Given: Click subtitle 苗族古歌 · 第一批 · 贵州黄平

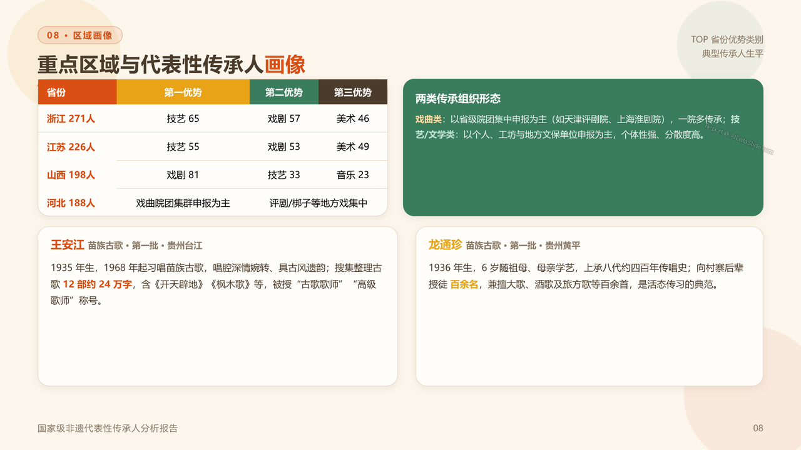Looking at the screenshot, I should pos(523,246).
